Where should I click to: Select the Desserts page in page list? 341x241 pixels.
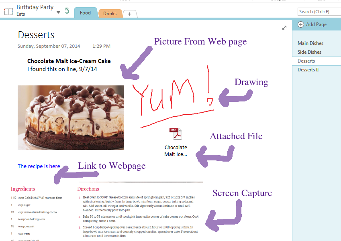click(306, 61)
